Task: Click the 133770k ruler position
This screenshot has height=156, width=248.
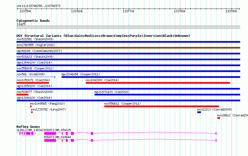Action: (x=128, y=11)
